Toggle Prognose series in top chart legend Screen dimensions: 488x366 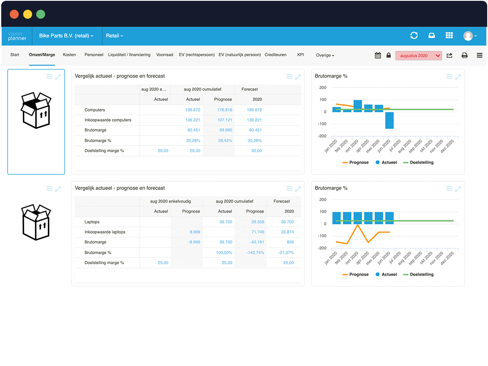(x=355, y=162)
